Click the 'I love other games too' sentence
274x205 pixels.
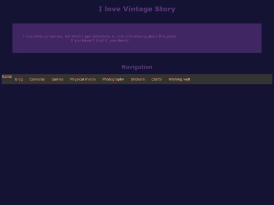coord(100,36)
